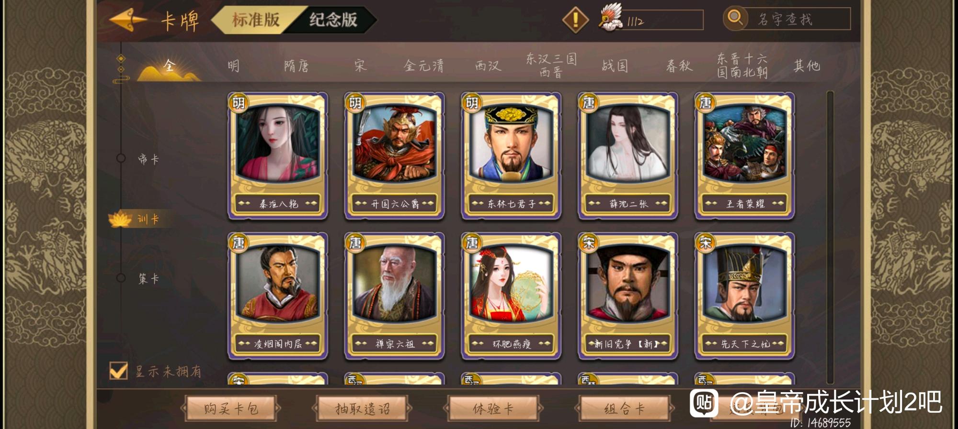Select the lotus icon beside 训卡

click(120, 219)
